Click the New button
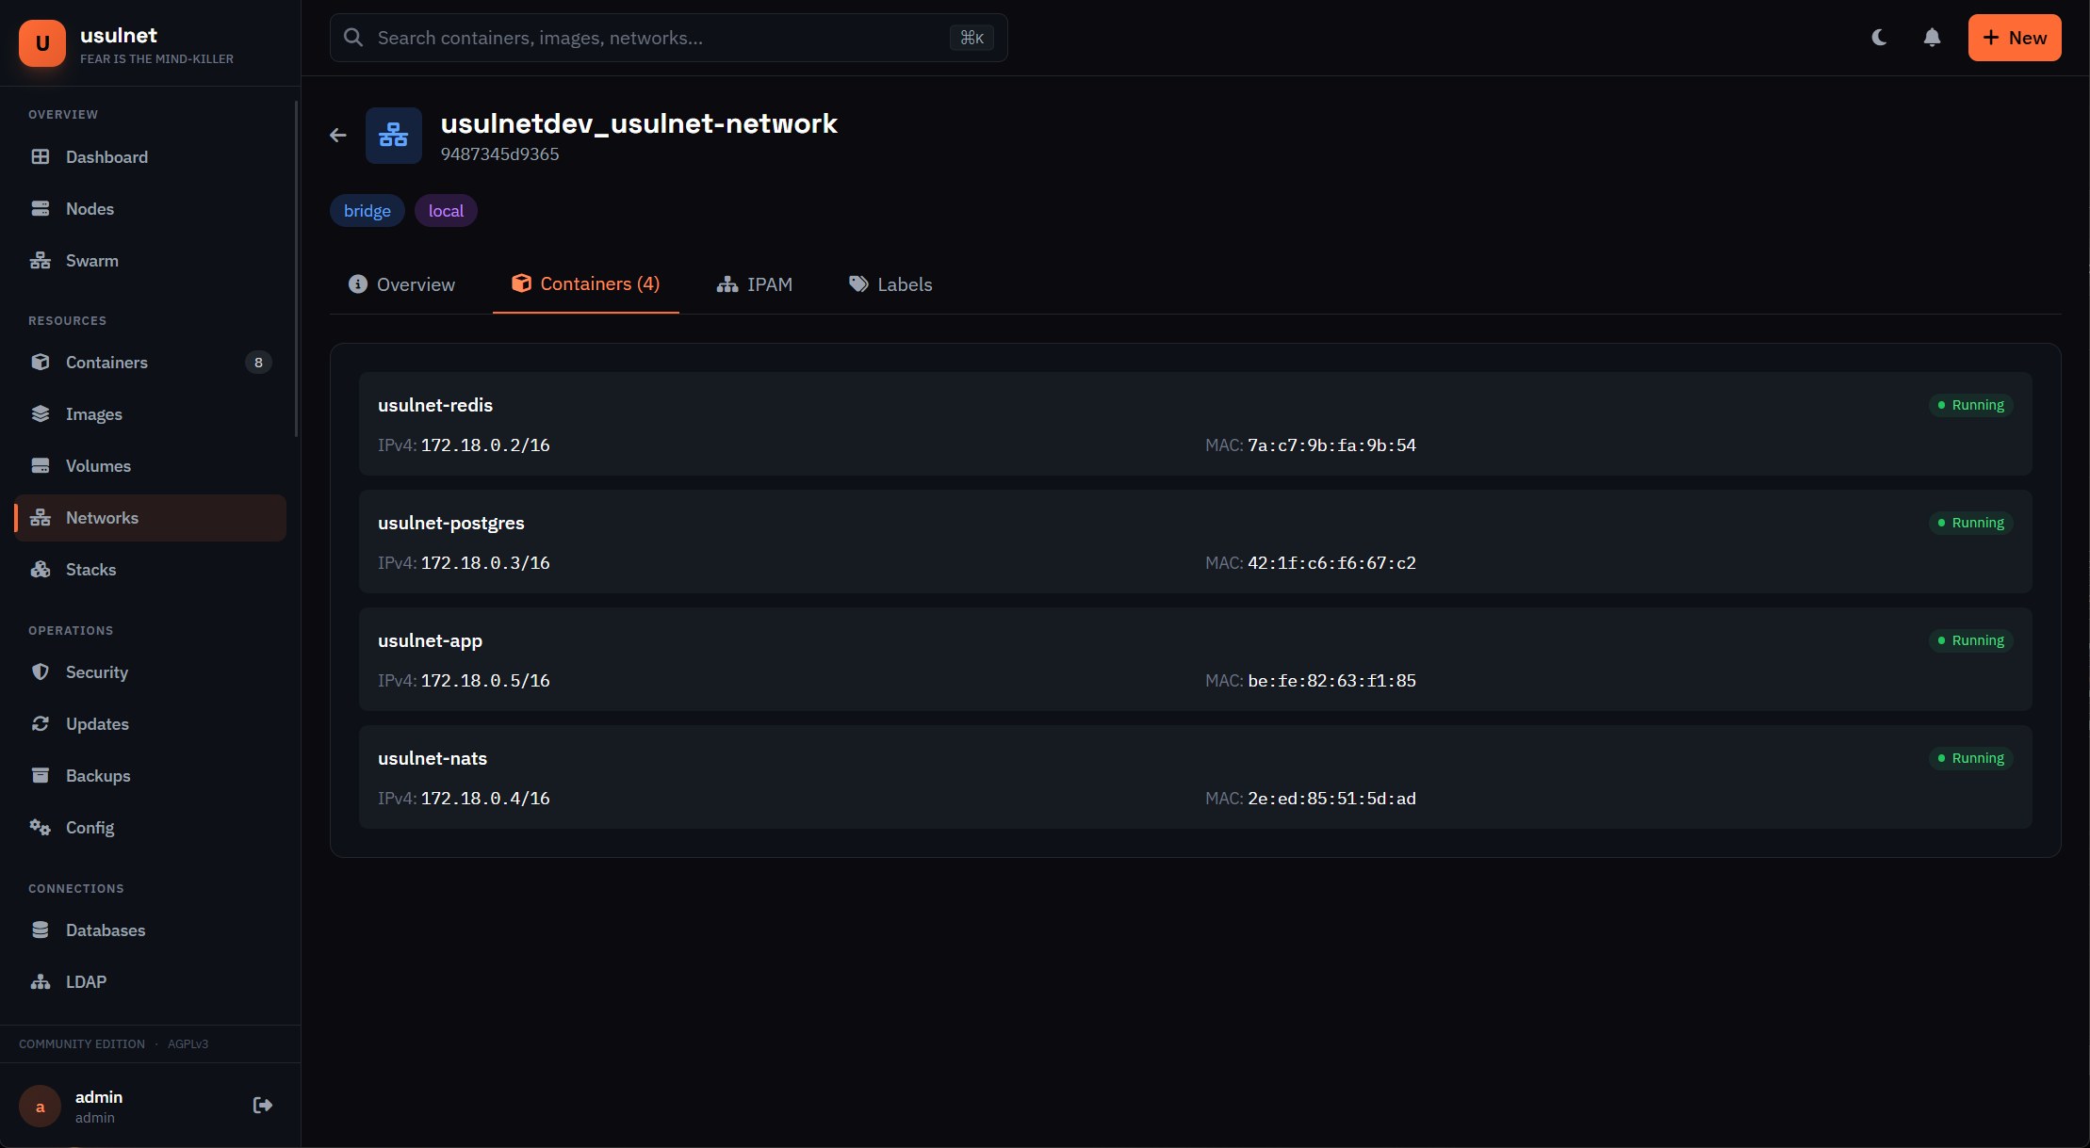The height and width of the screenshot is (1148, 2090). (x=2015, y=38)
